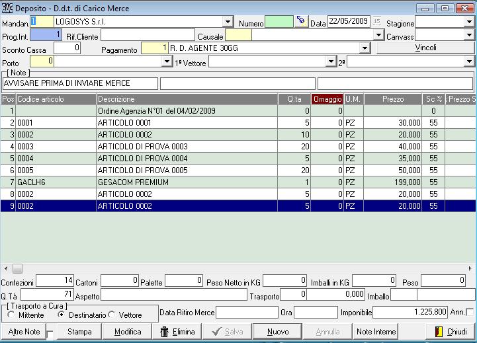Click the Vincoli button
Viewport: 477px width, 343px height.
pyautogui.click(x=425, y=48)
